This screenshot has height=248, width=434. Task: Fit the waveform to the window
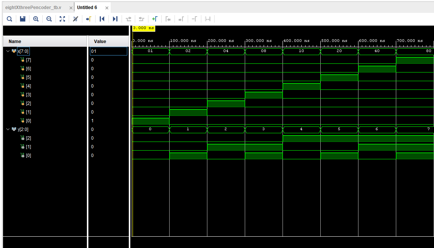point(62,19)
